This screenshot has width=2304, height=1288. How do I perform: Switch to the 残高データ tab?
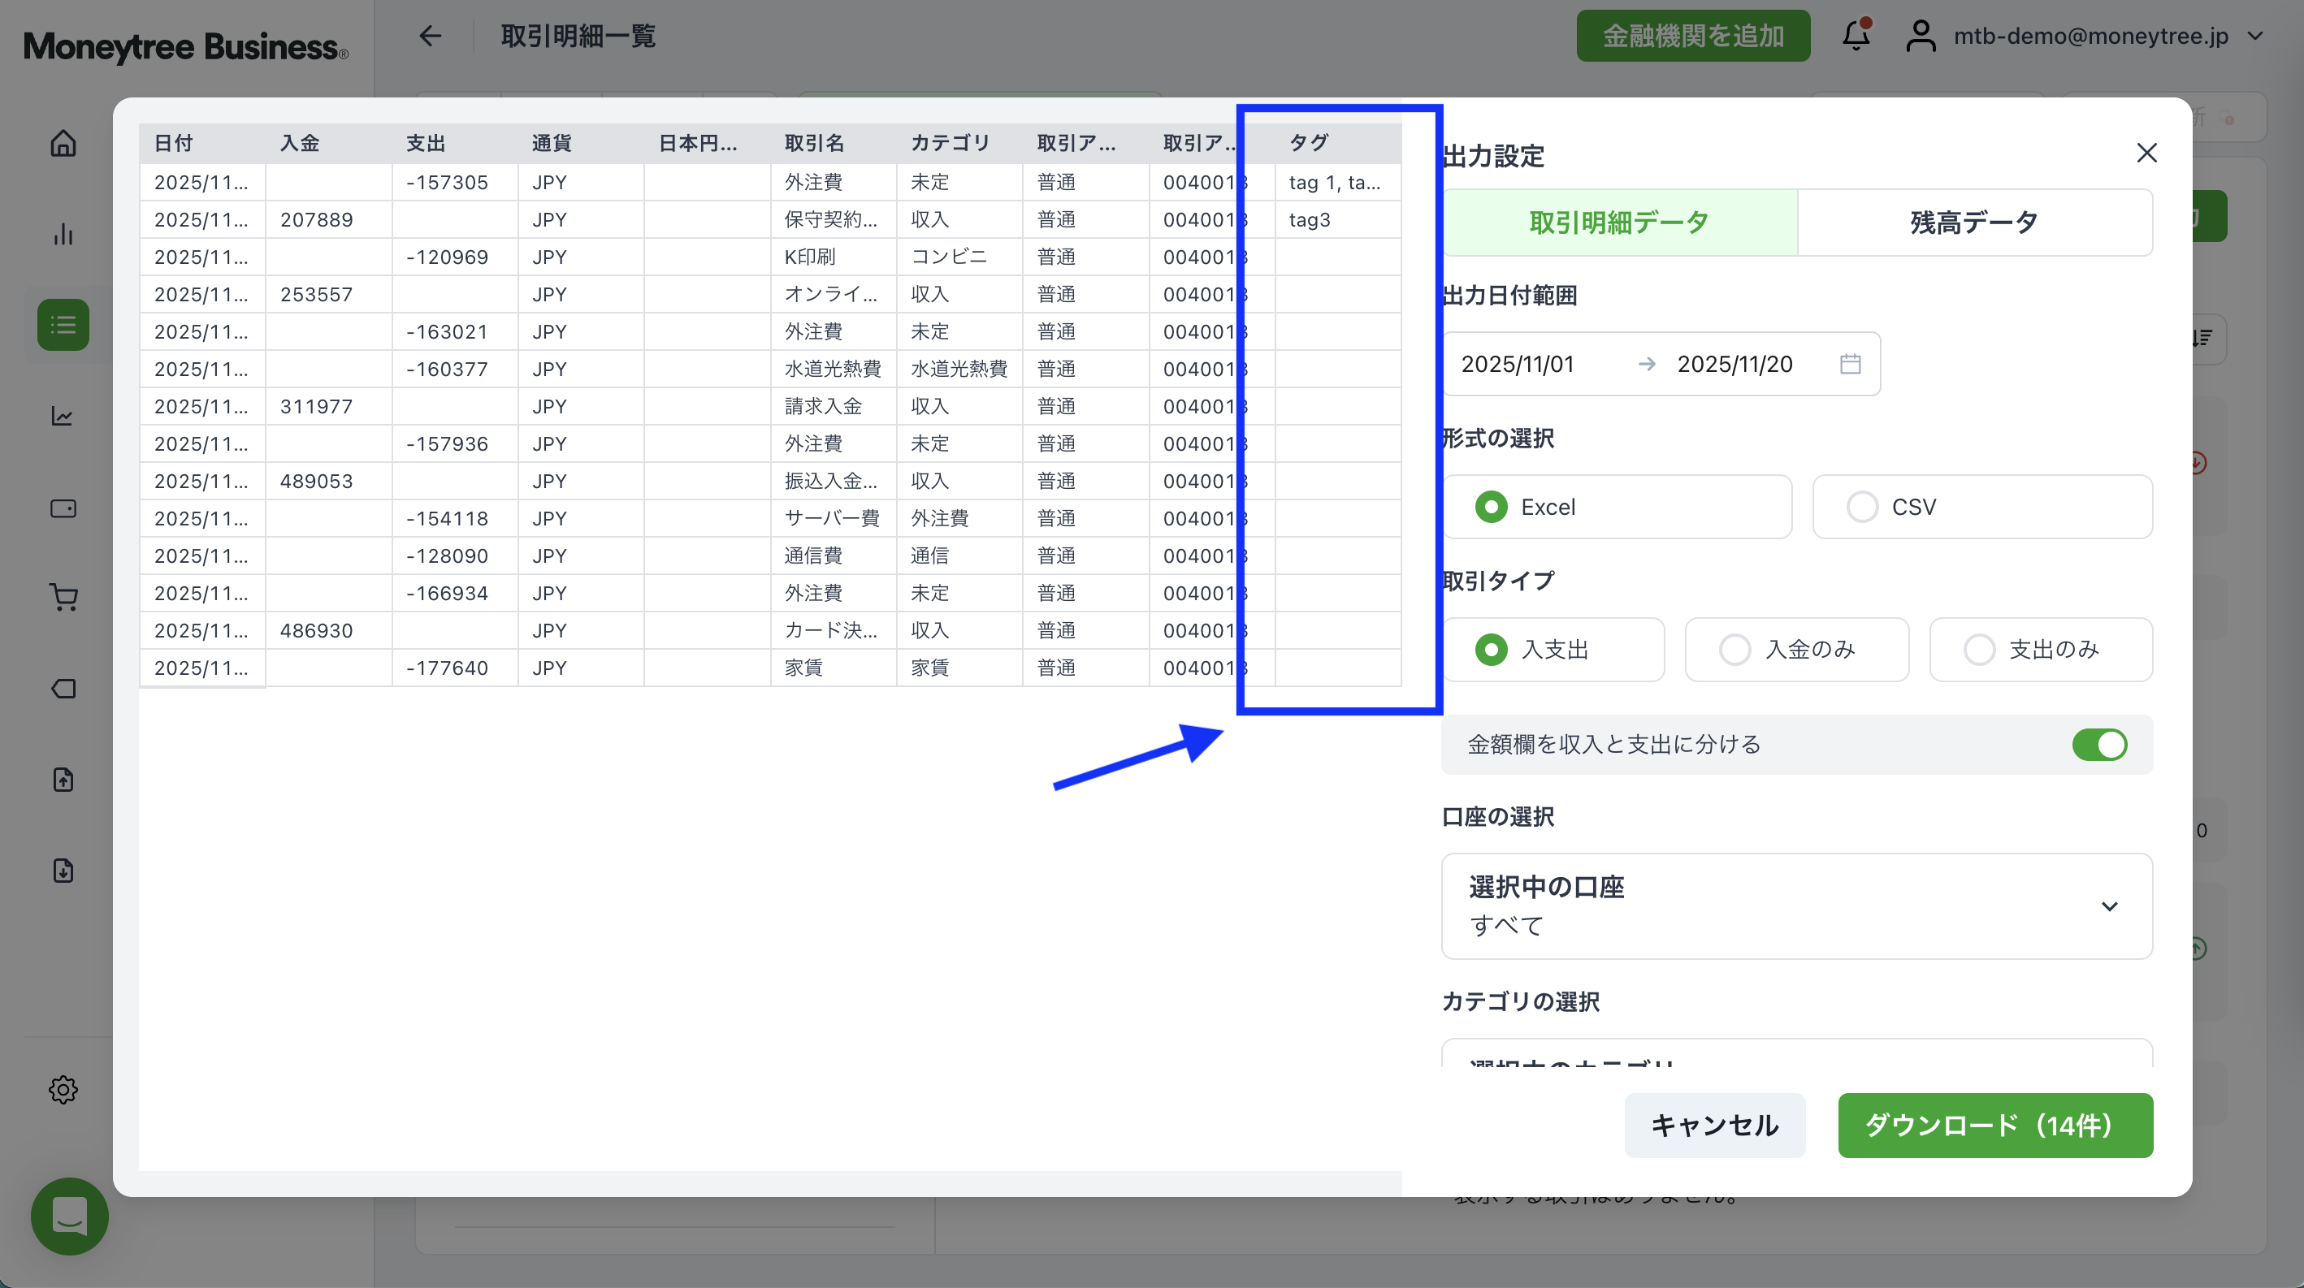tap(1974, 223)
